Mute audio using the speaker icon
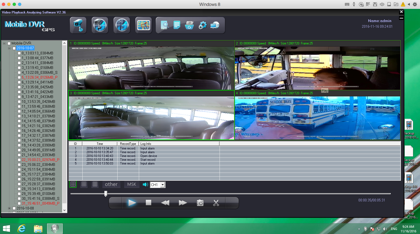The width and height of the screenshot is (420, 234). tap(145, 184)
